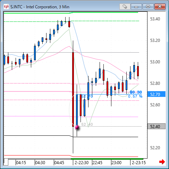
Task: Click the 52.80 price axis label
Action: (155, 83)
